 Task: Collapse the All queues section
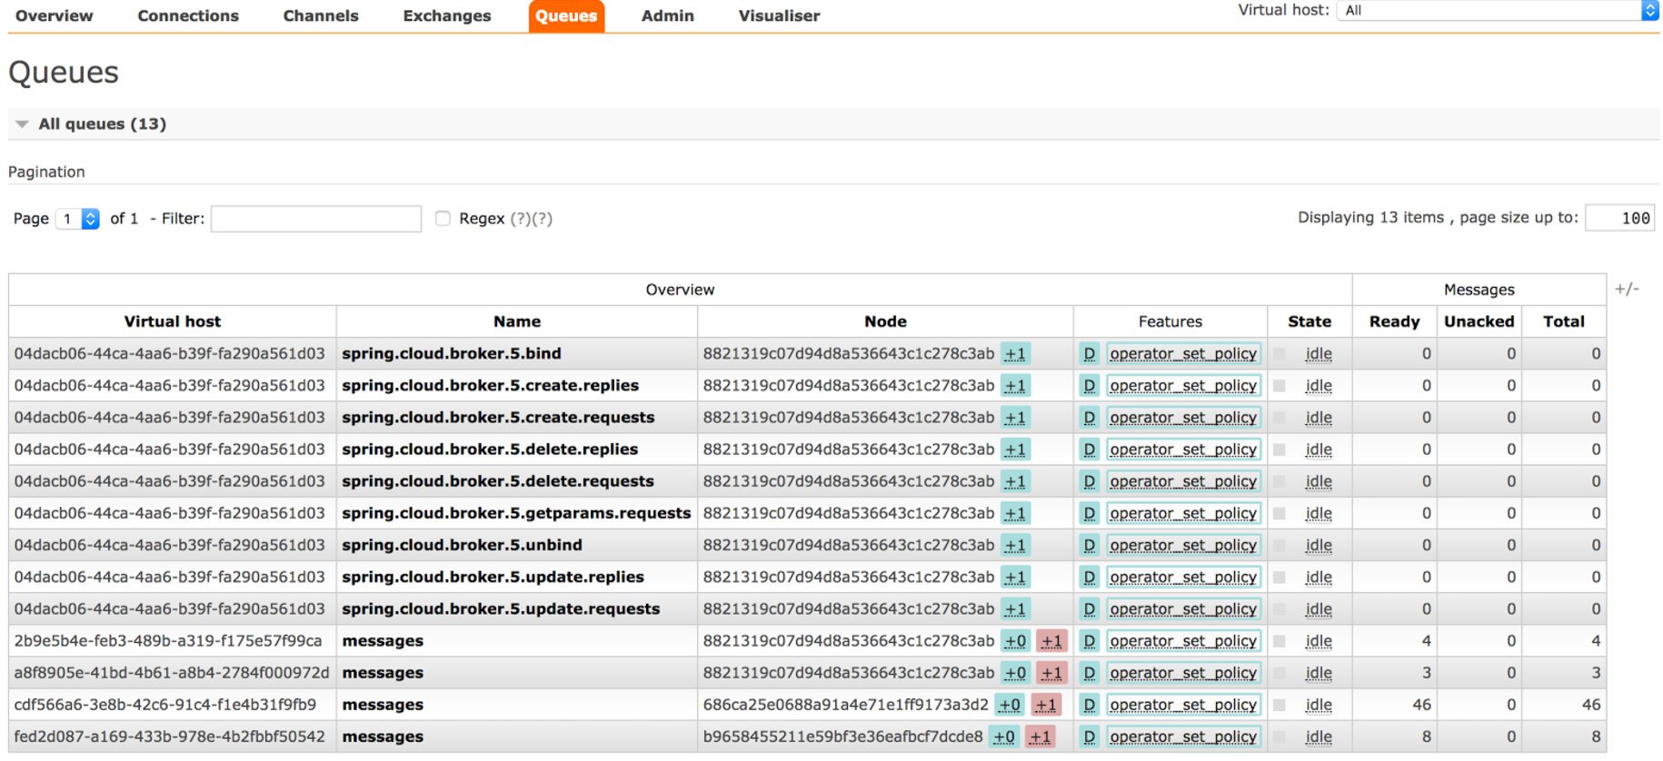coord(23,124)
